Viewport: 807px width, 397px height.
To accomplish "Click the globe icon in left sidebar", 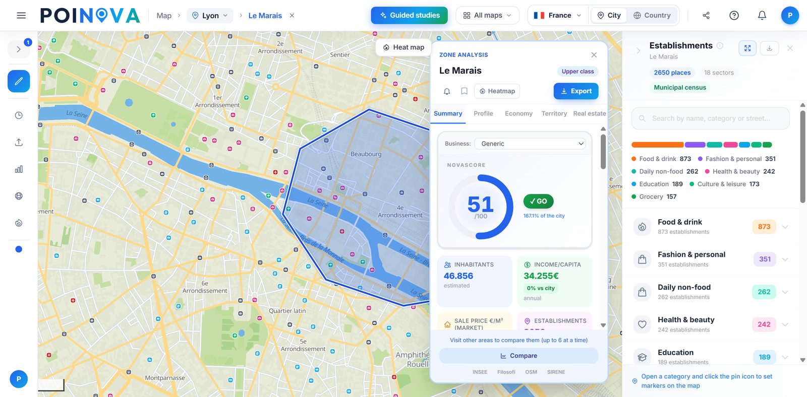I will coord(19,196).
